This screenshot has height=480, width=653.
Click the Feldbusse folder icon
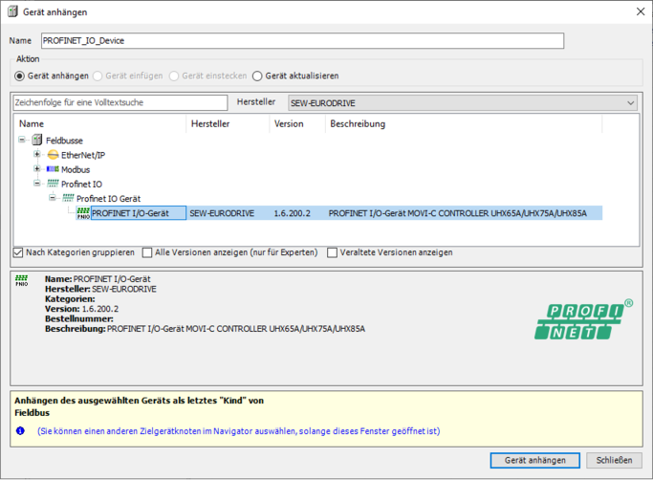coord(37,141)
